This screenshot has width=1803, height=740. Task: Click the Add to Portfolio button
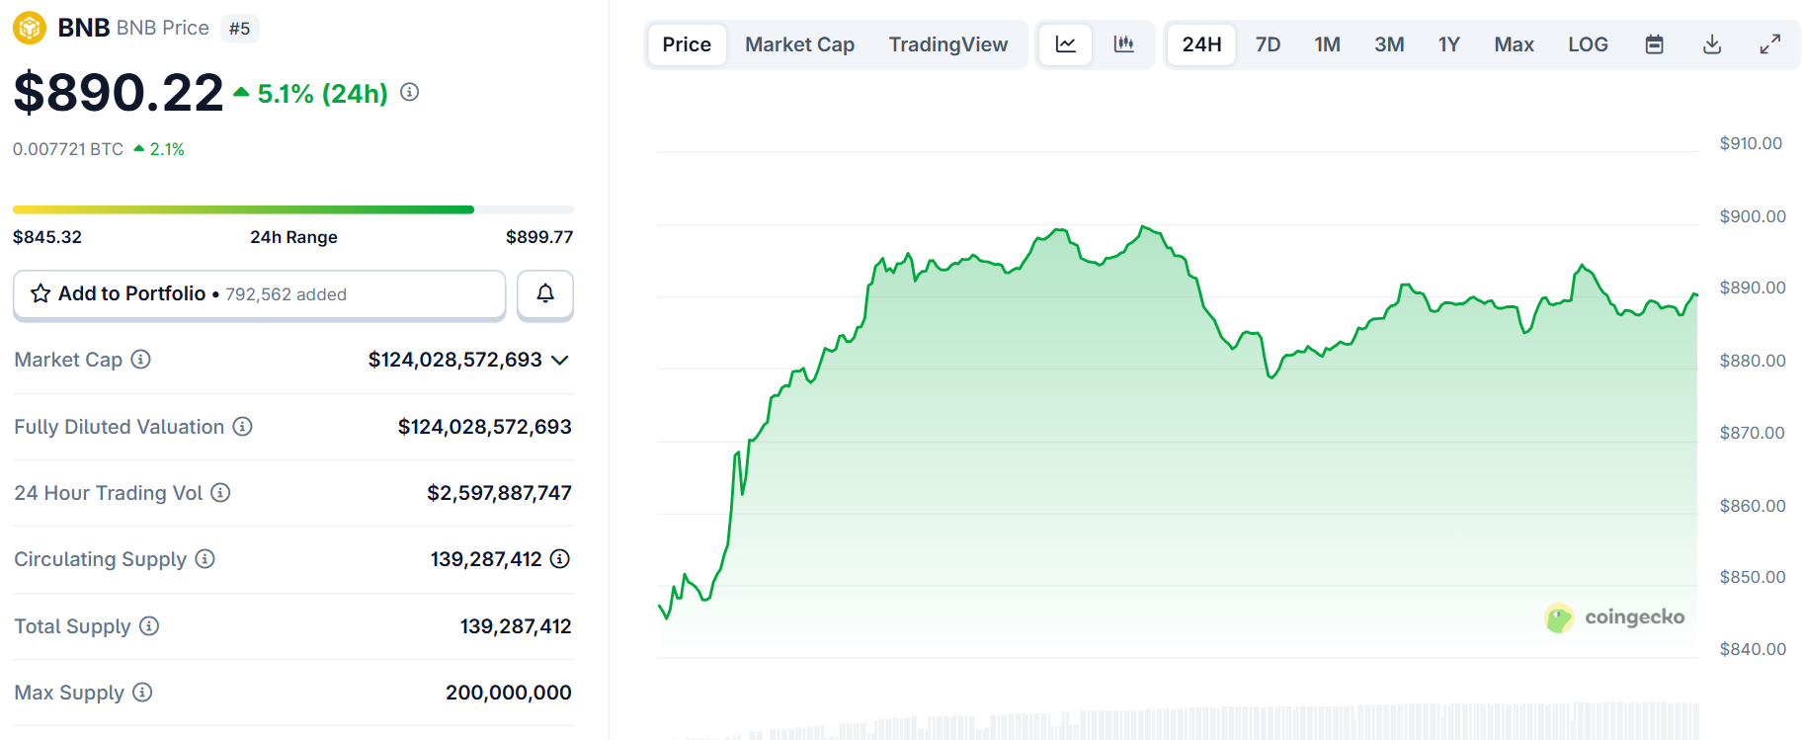(260, 294)
